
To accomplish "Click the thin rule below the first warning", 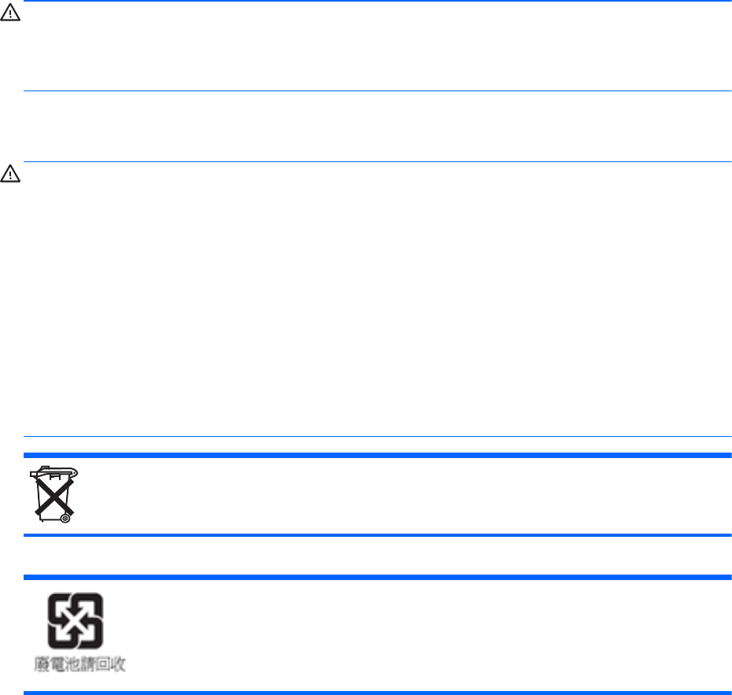I will 378,91.
